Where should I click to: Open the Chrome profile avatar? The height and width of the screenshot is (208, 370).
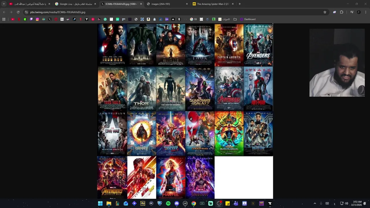pyautogui.click(x=359, y=12)
